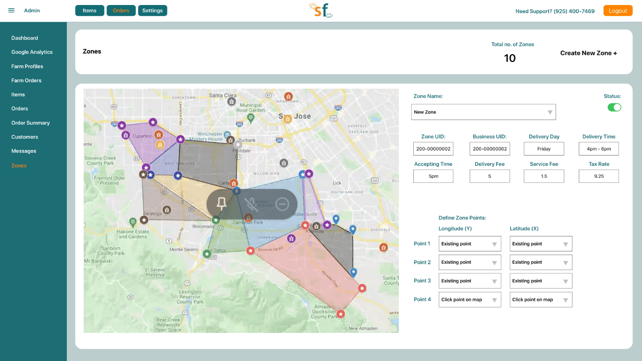Select lowest blue pin marker on map
Image resolution: width=642 pixels, height=361 pixels.
tap(353, 272)
